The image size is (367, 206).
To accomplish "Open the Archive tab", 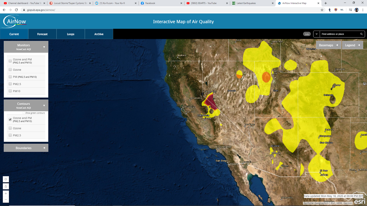I will coord(99,34).
